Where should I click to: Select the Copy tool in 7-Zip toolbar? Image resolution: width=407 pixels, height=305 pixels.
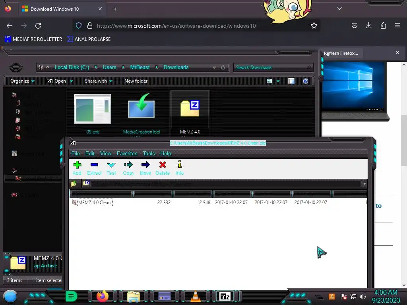click(x=128, y=168)
